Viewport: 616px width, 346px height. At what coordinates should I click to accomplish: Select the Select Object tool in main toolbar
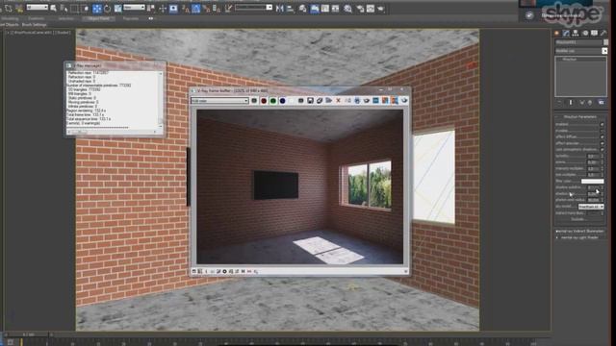[x=54, y=9]
